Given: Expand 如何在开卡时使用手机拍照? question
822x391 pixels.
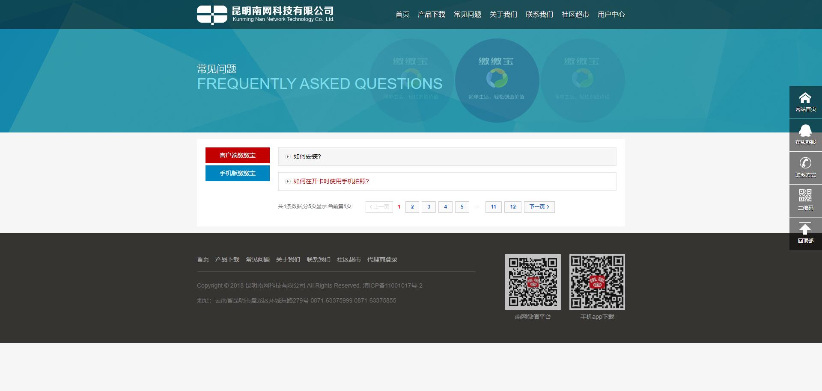Looking at the screenshot, I should click(331, 181).
